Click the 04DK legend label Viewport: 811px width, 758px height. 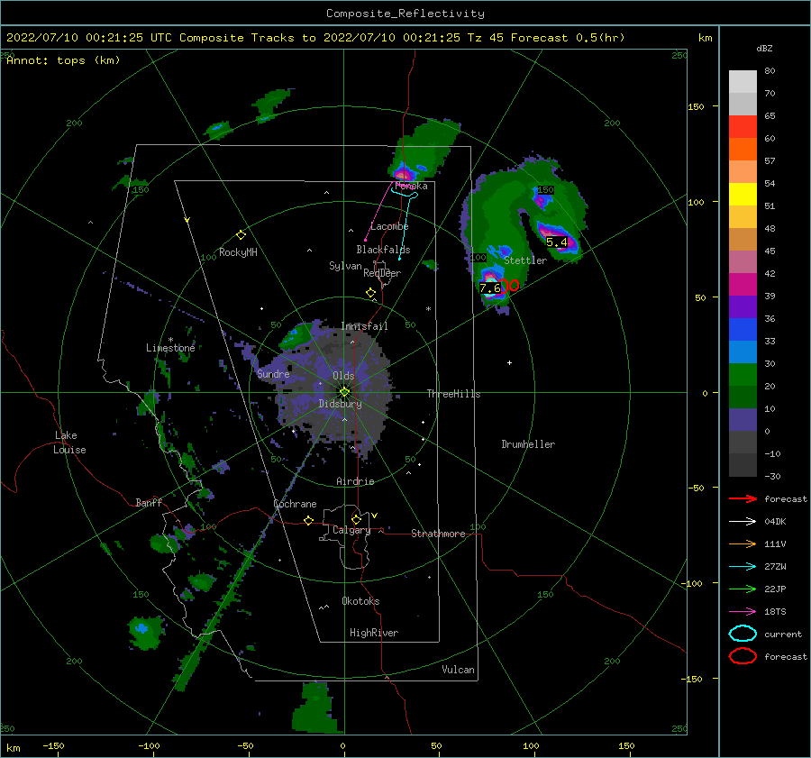(x=775, y=522)
